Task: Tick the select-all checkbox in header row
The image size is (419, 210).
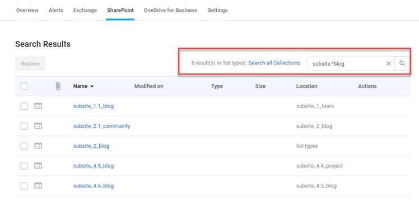Action: 24,86
